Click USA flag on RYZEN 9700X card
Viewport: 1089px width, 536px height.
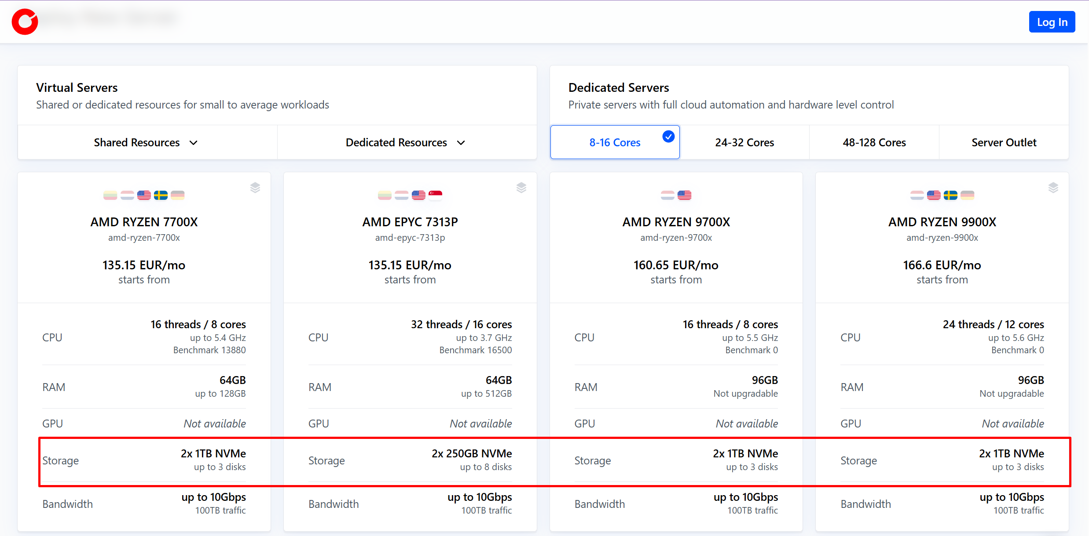tap(685, 195)
